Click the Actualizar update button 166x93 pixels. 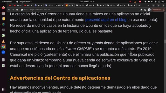click(157, 10)
